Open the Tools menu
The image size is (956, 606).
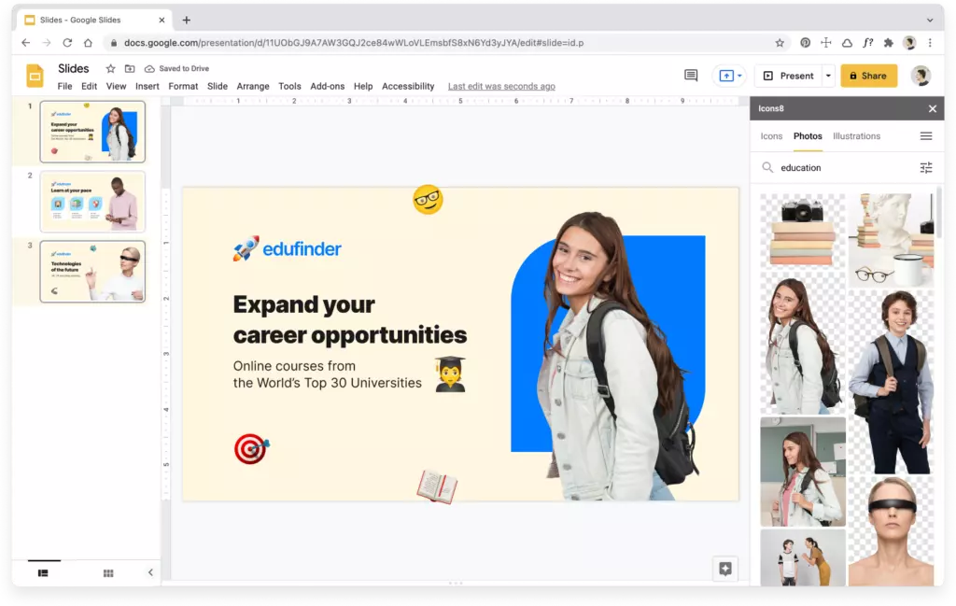289,87
